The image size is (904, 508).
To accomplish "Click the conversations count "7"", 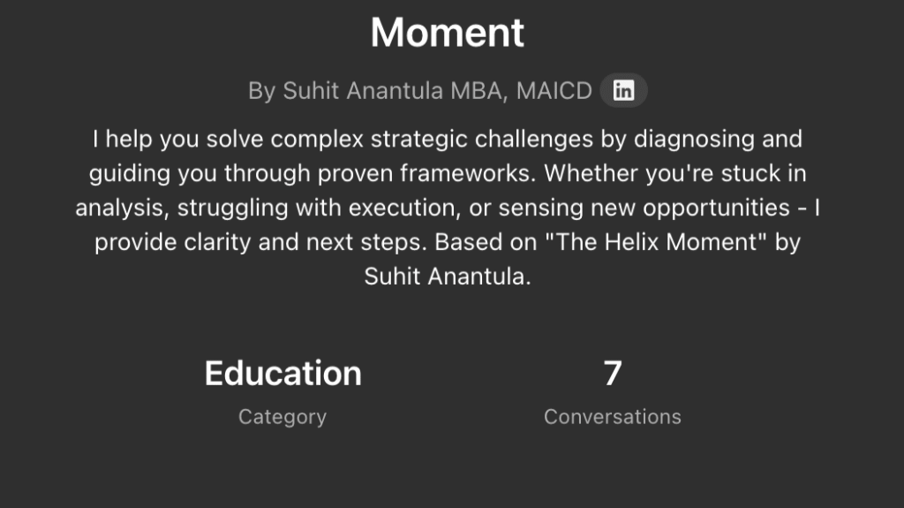I will [613, 374].
